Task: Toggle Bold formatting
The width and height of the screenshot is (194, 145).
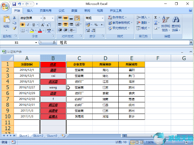Action: click(23, 24)
